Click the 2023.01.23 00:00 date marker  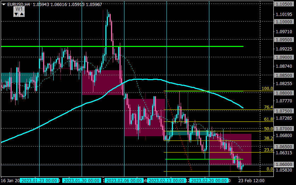coord(39,181)
